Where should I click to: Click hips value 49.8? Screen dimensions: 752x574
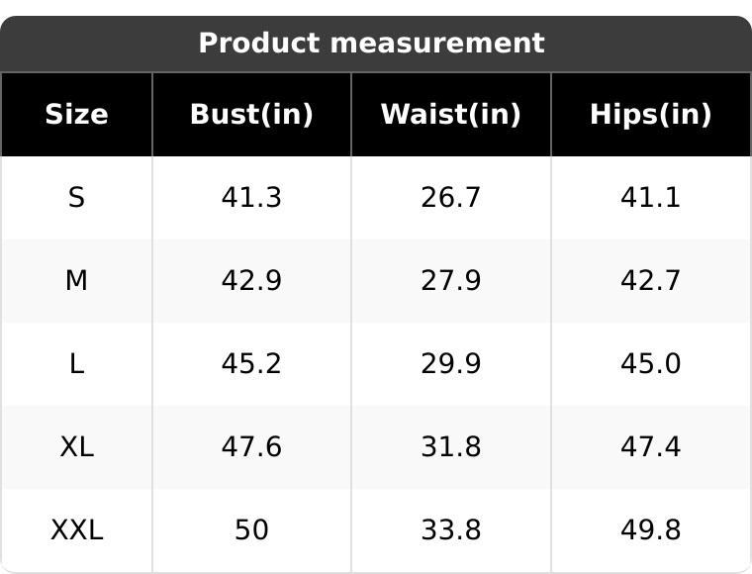pos(650,530)
